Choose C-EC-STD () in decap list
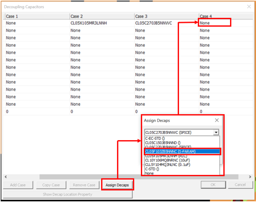This screenshot has height=202, width=256. pos(155,138)
